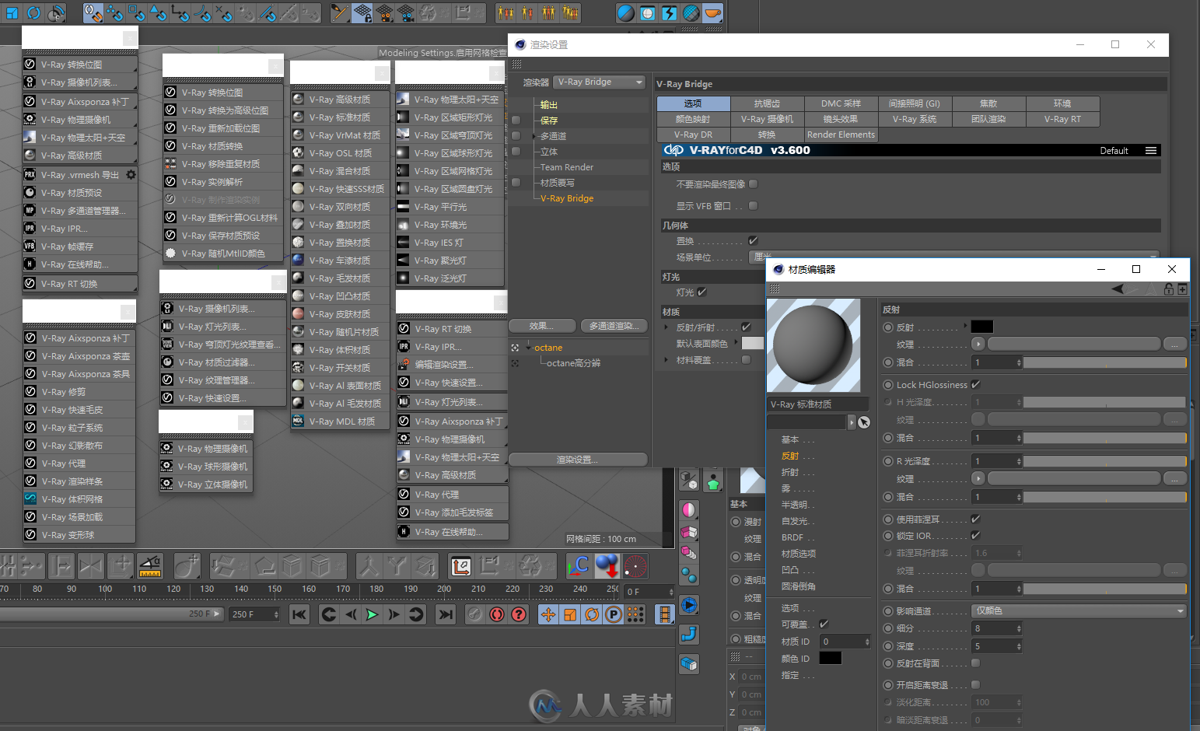
Task: Click the black 颜色 ID color swatch
Action: [831, 659]
